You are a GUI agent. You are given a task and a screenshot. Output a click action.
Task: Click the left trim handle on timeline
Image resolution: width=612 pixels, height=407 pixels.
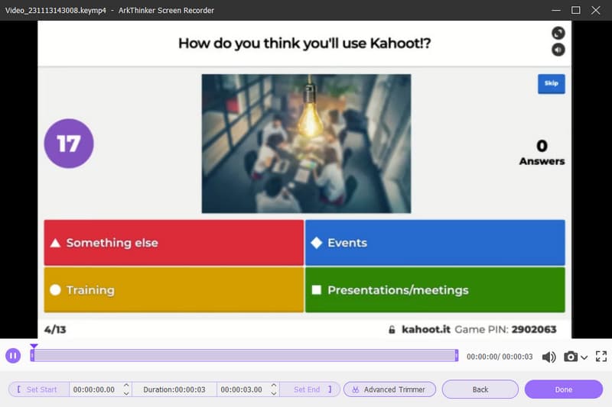[x=32, y=355]
